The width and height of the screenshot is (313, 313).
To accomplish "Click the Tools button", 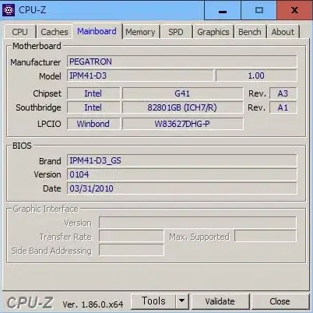I will 153,301.
